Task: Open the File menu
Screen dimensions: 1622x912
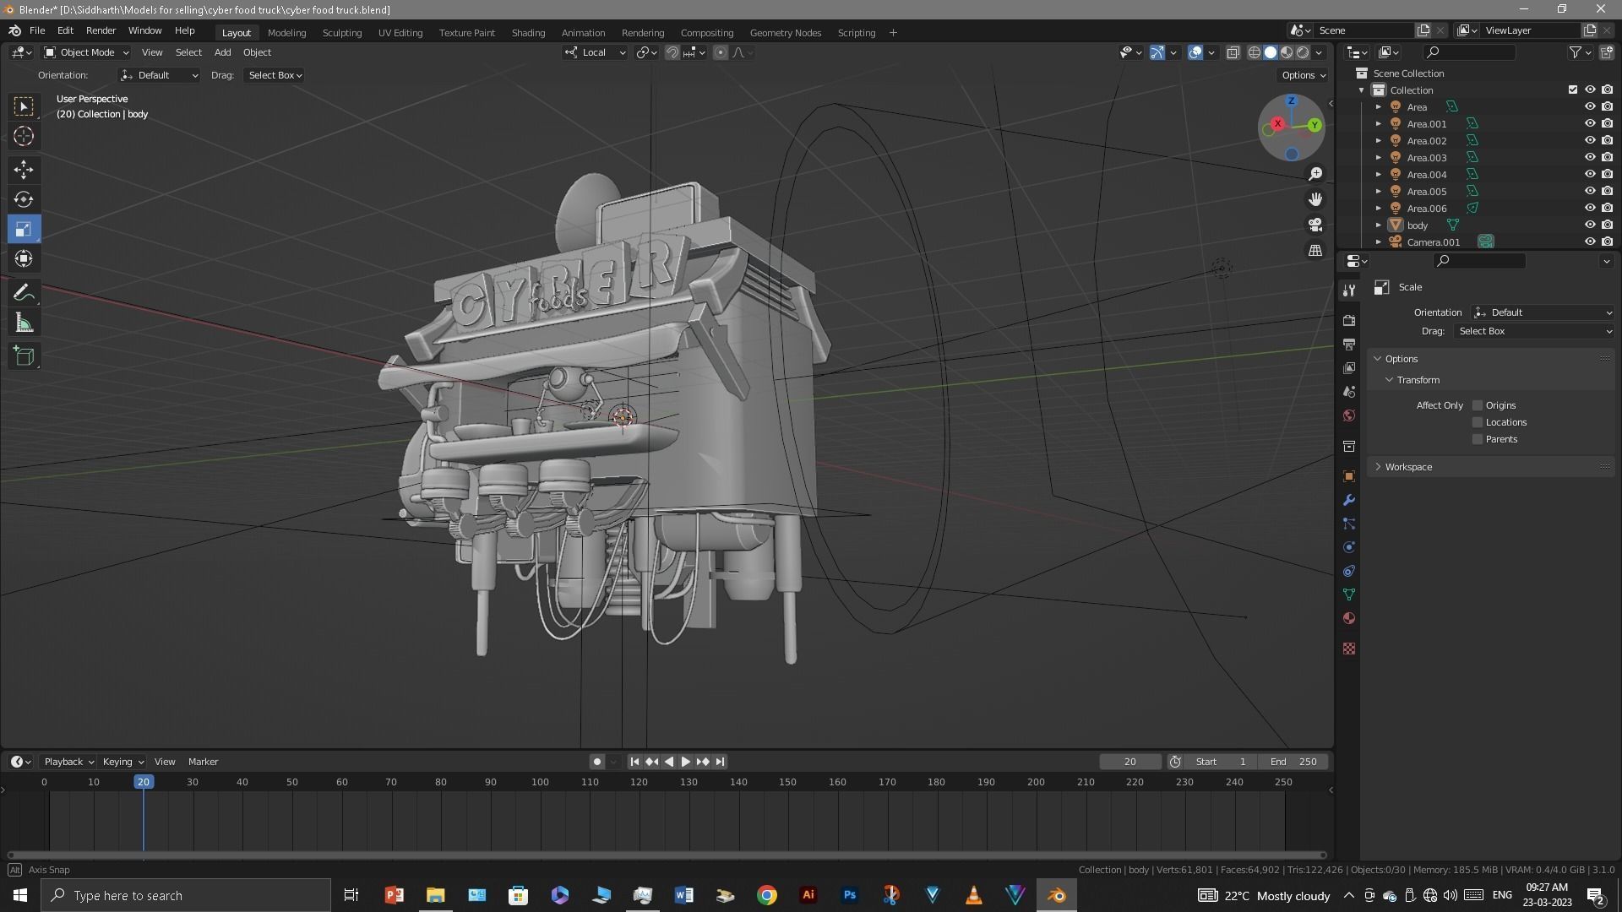Action: click(37, 30)
